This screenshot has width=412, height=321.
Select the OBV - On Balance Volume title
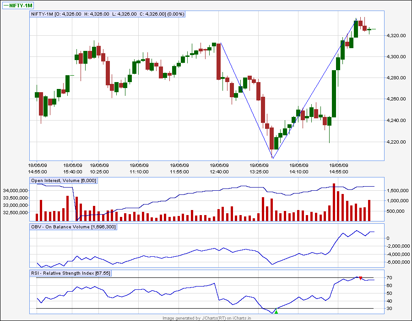73,227
